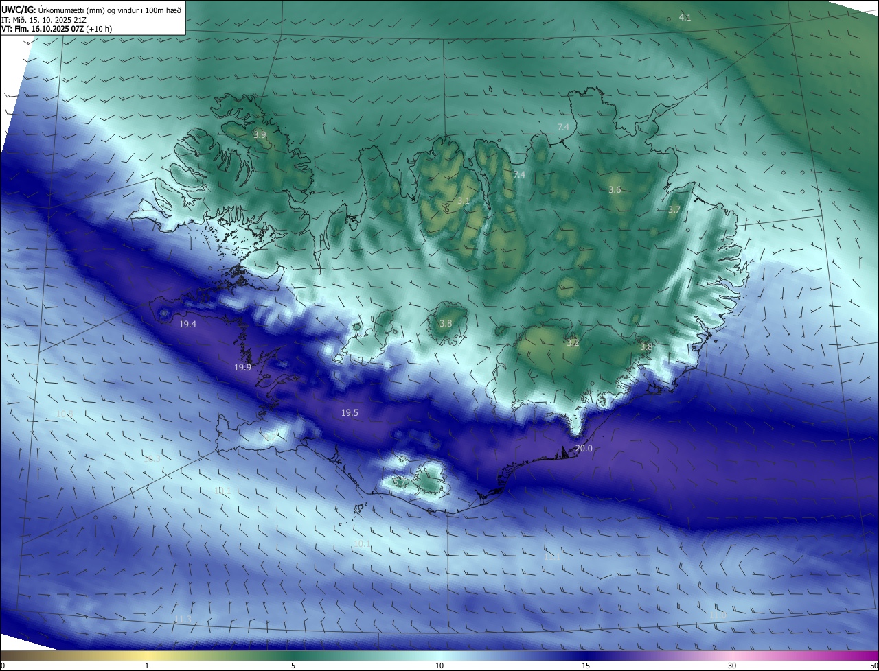Click the 4.1 precipitation value label
Image resolution: width=879 pixels, height=671 pixels.
(x=685, y=17)
